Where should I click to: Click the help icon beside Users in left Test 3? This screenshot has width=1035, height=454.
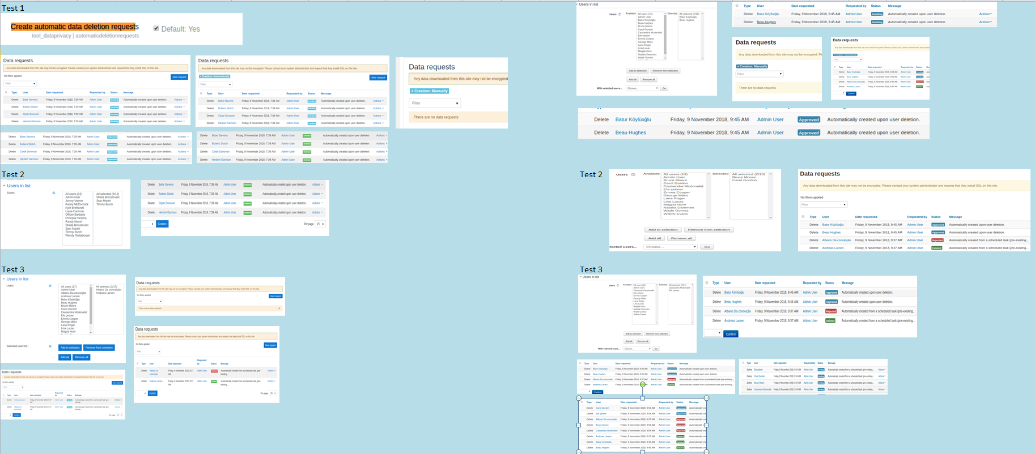pos(50,286)
